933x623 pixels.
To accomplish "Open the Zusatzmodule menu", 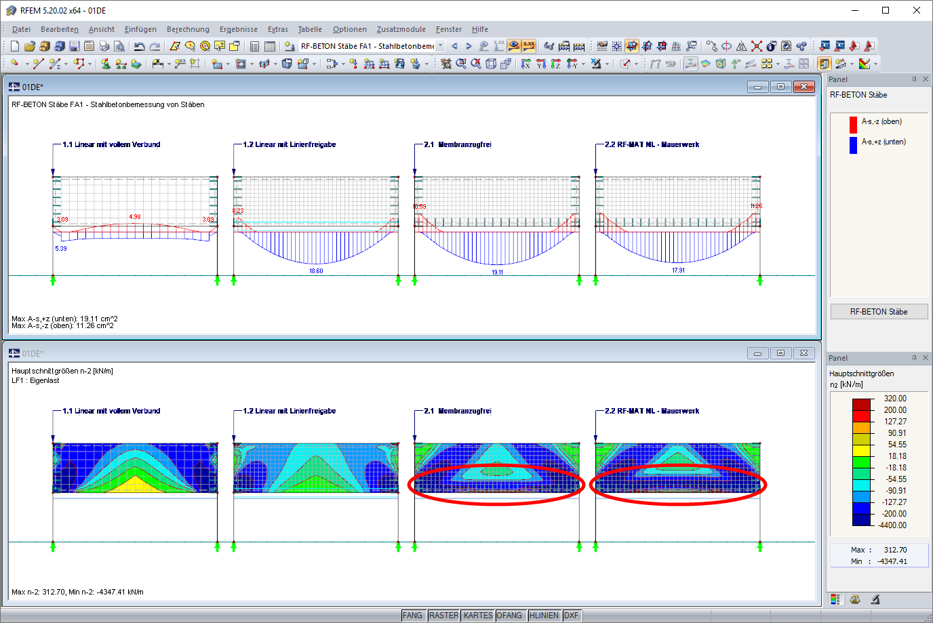I will click(x=401, y=29).
